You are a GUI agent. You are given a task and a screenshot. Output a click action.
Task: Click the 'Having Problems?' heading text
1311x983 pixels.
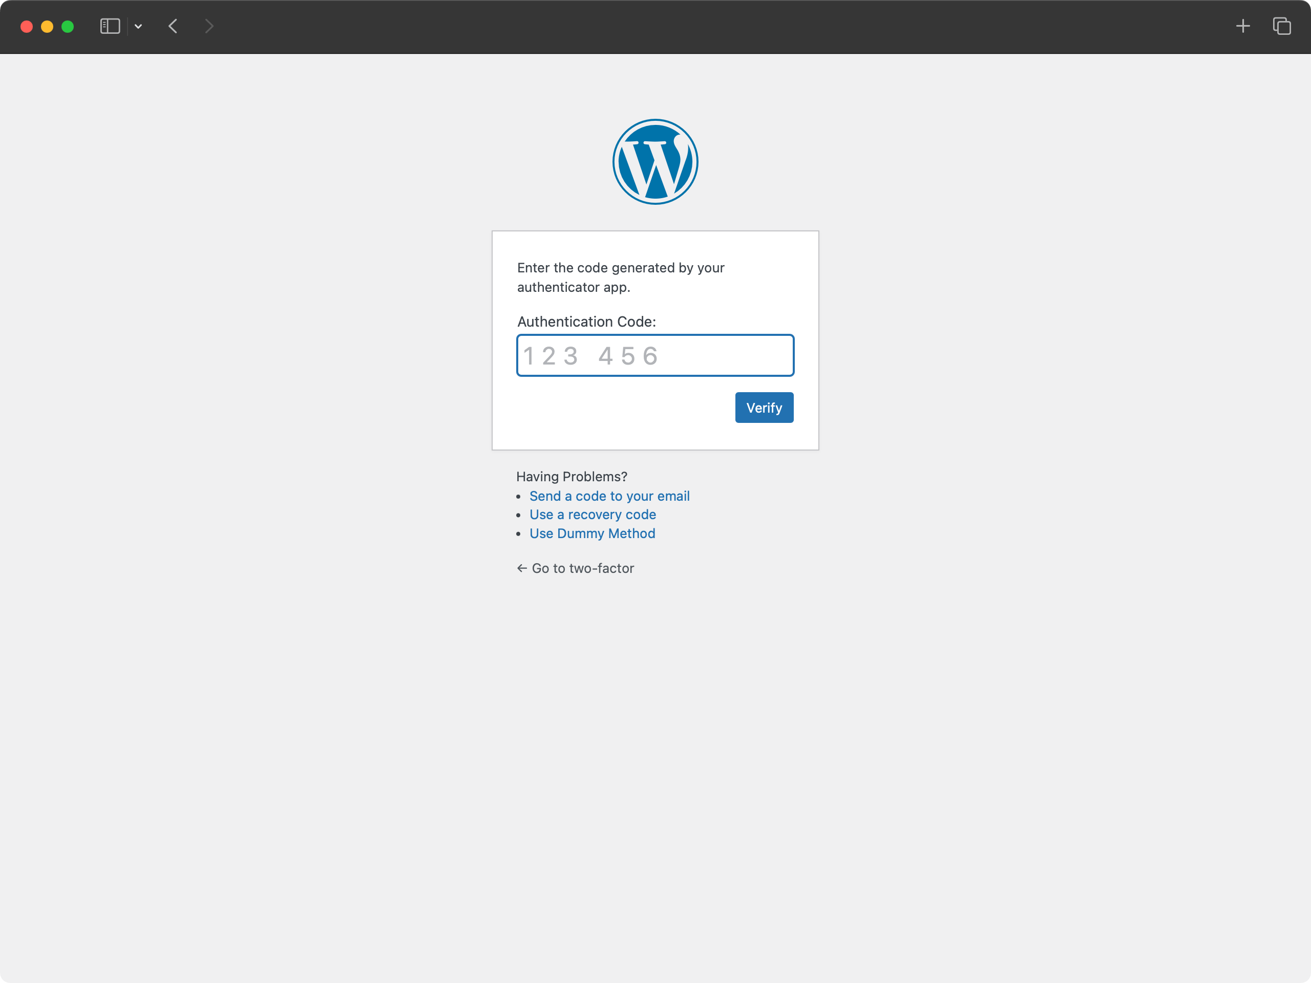coord(572,476)
